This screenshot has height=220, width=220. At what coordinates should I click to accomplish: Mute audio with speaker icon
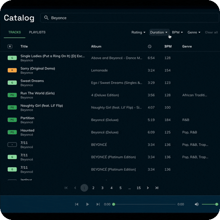197,204
